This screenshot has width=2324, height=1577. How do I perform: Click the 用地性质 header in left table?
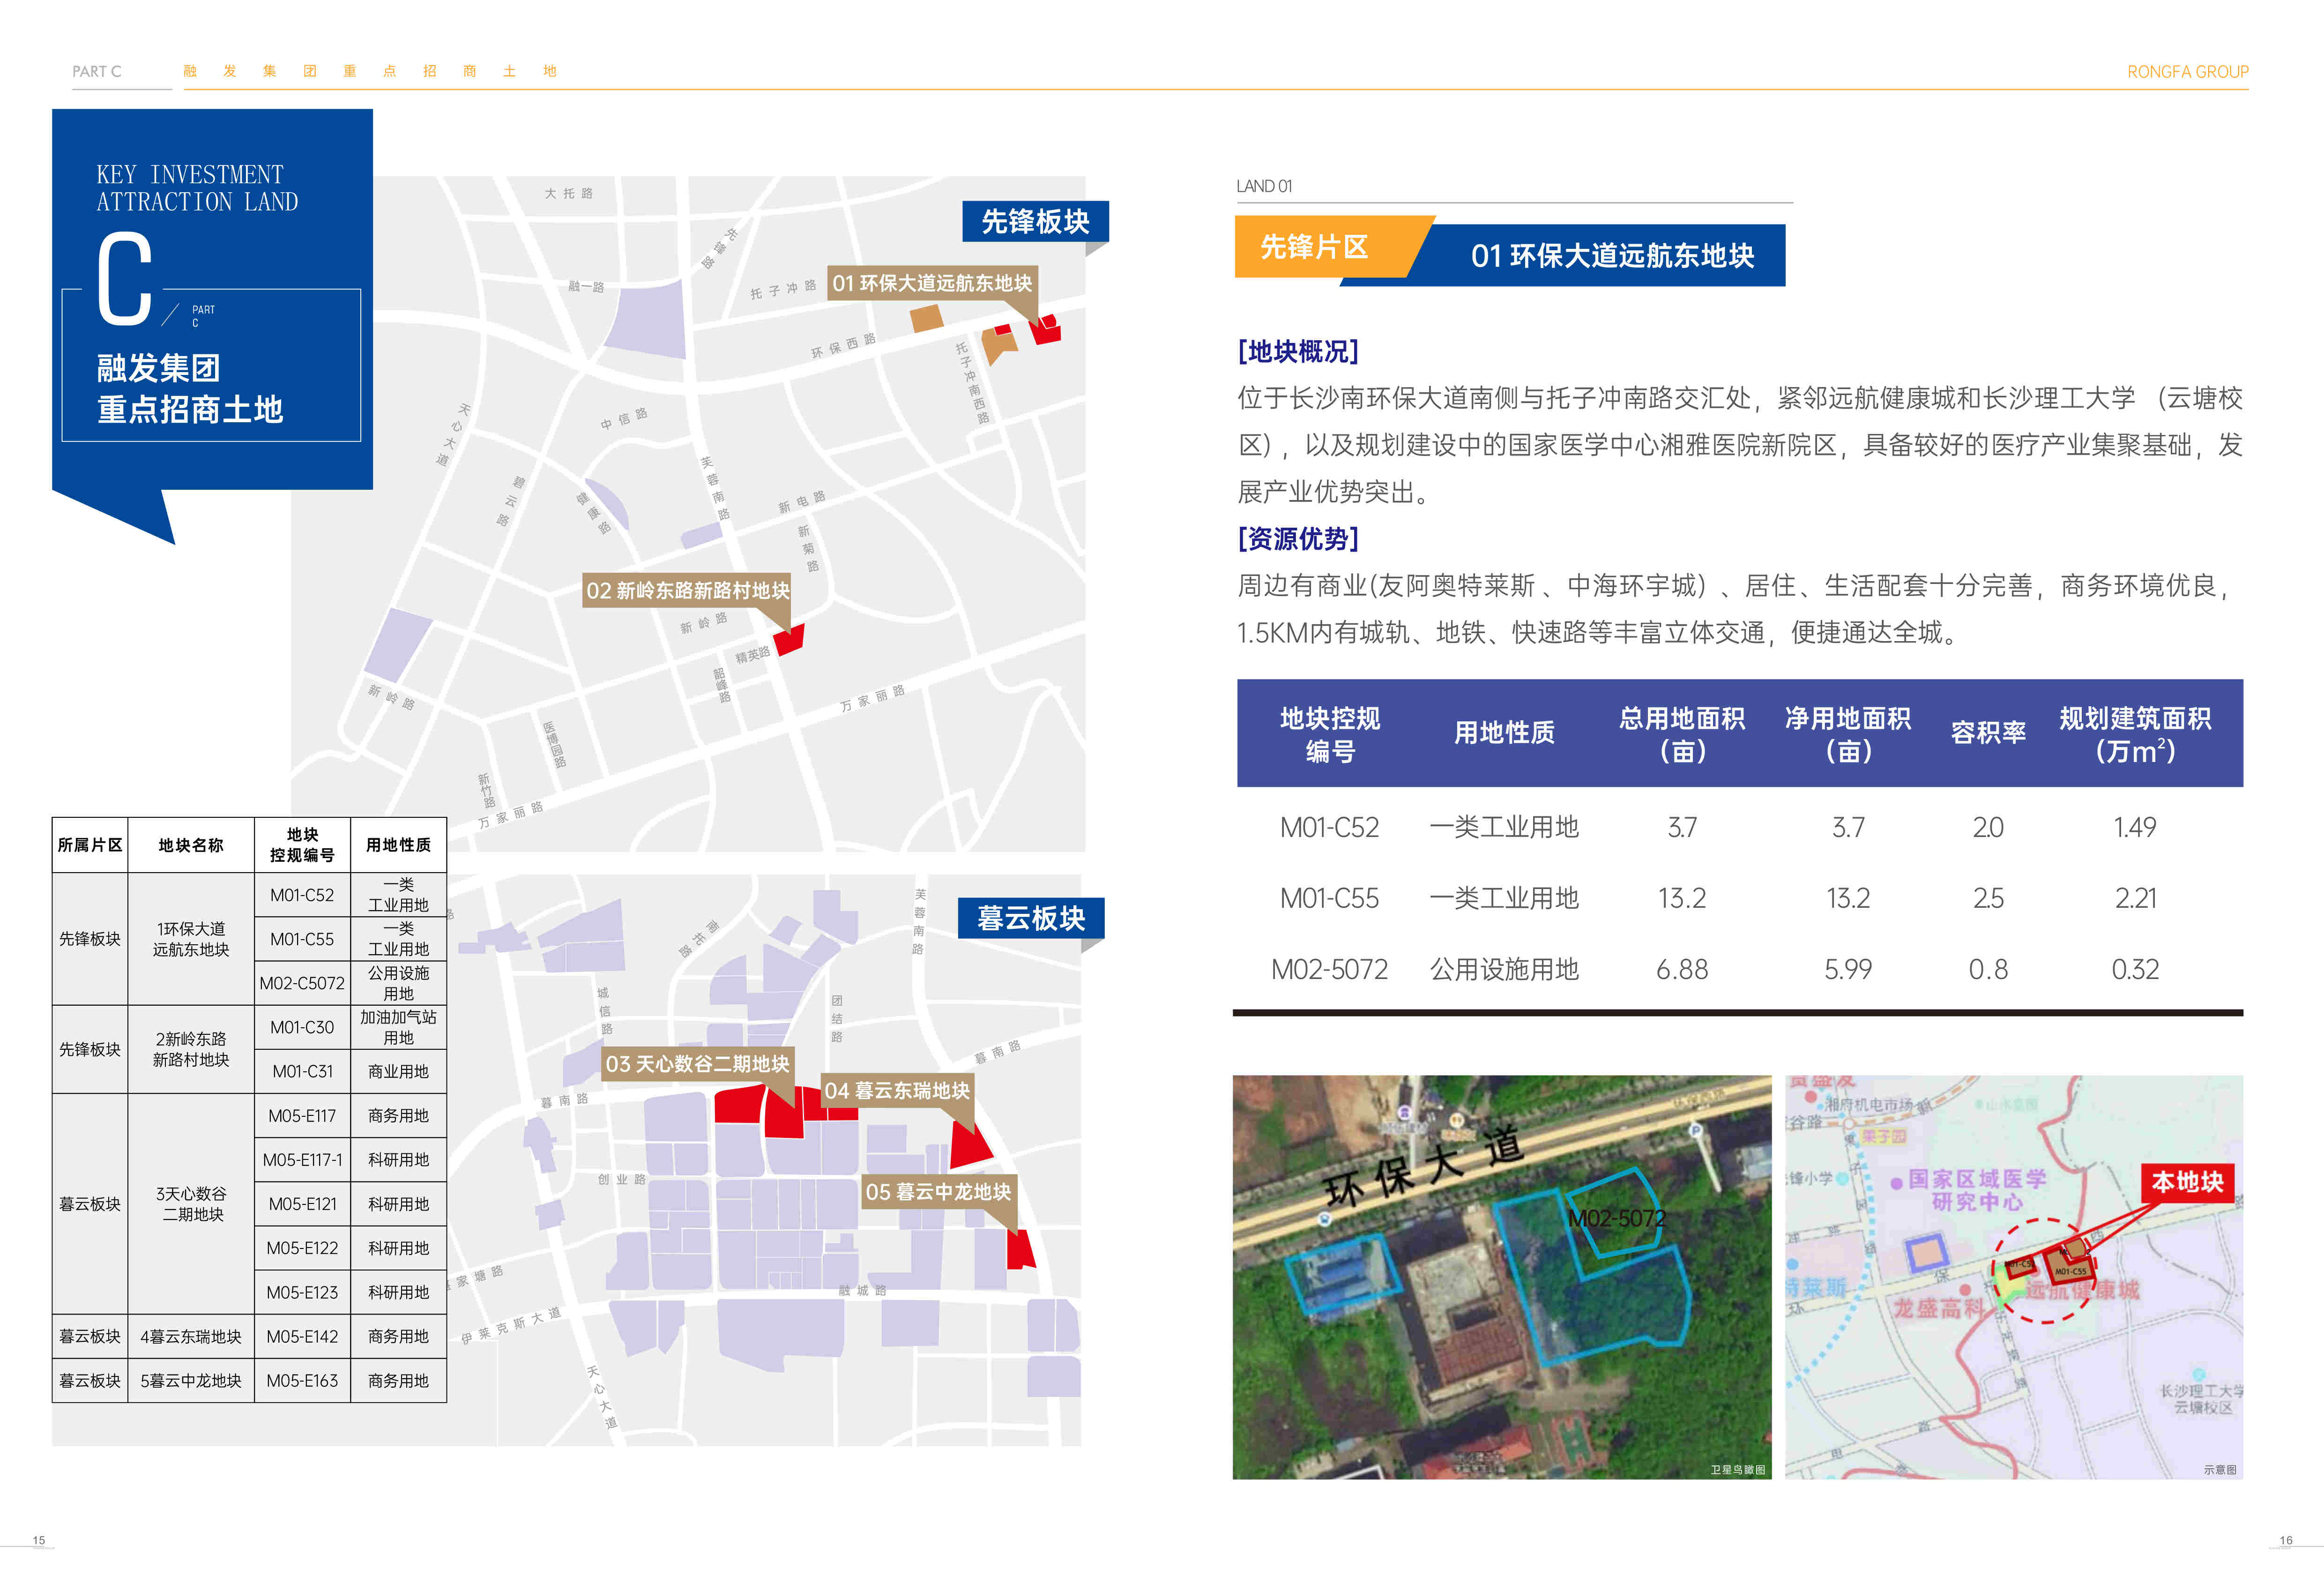coord(398,845)
